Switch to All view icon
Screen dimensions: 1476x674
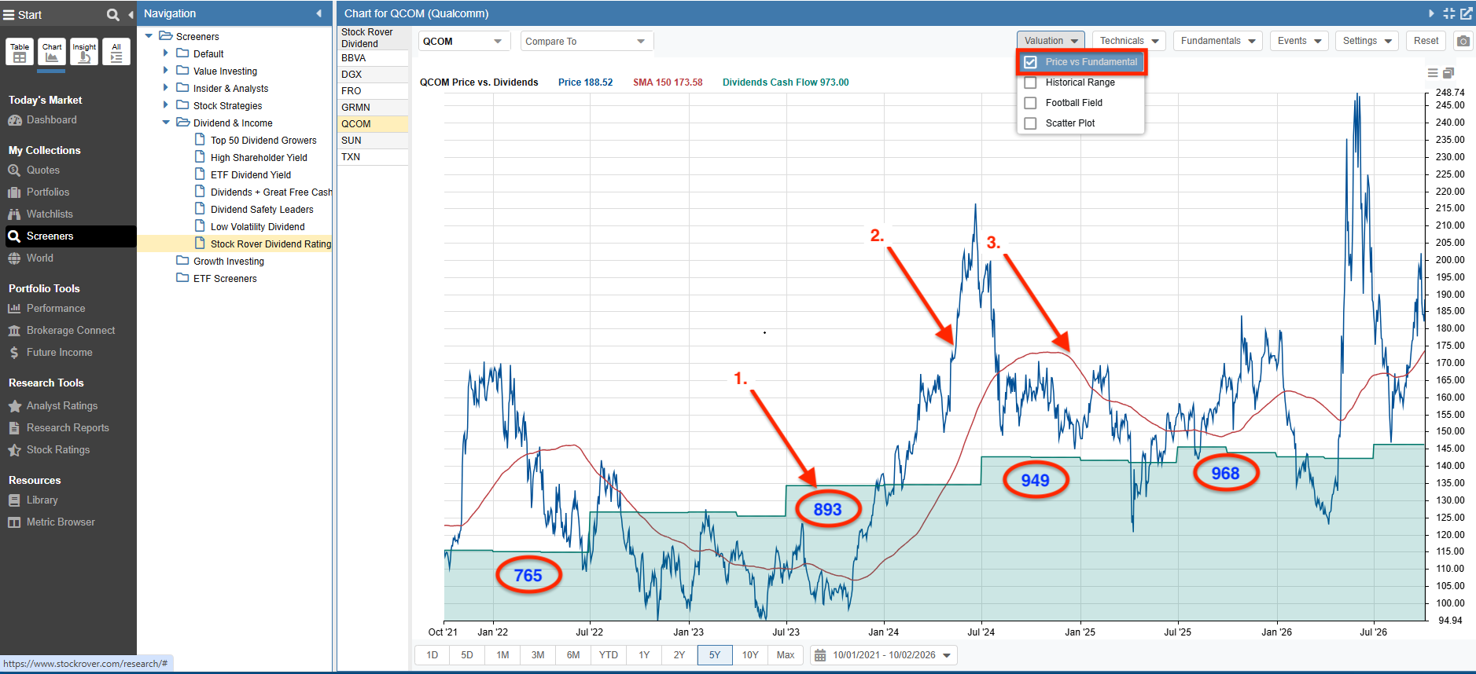pyautogui.click(x=116, y=52)
